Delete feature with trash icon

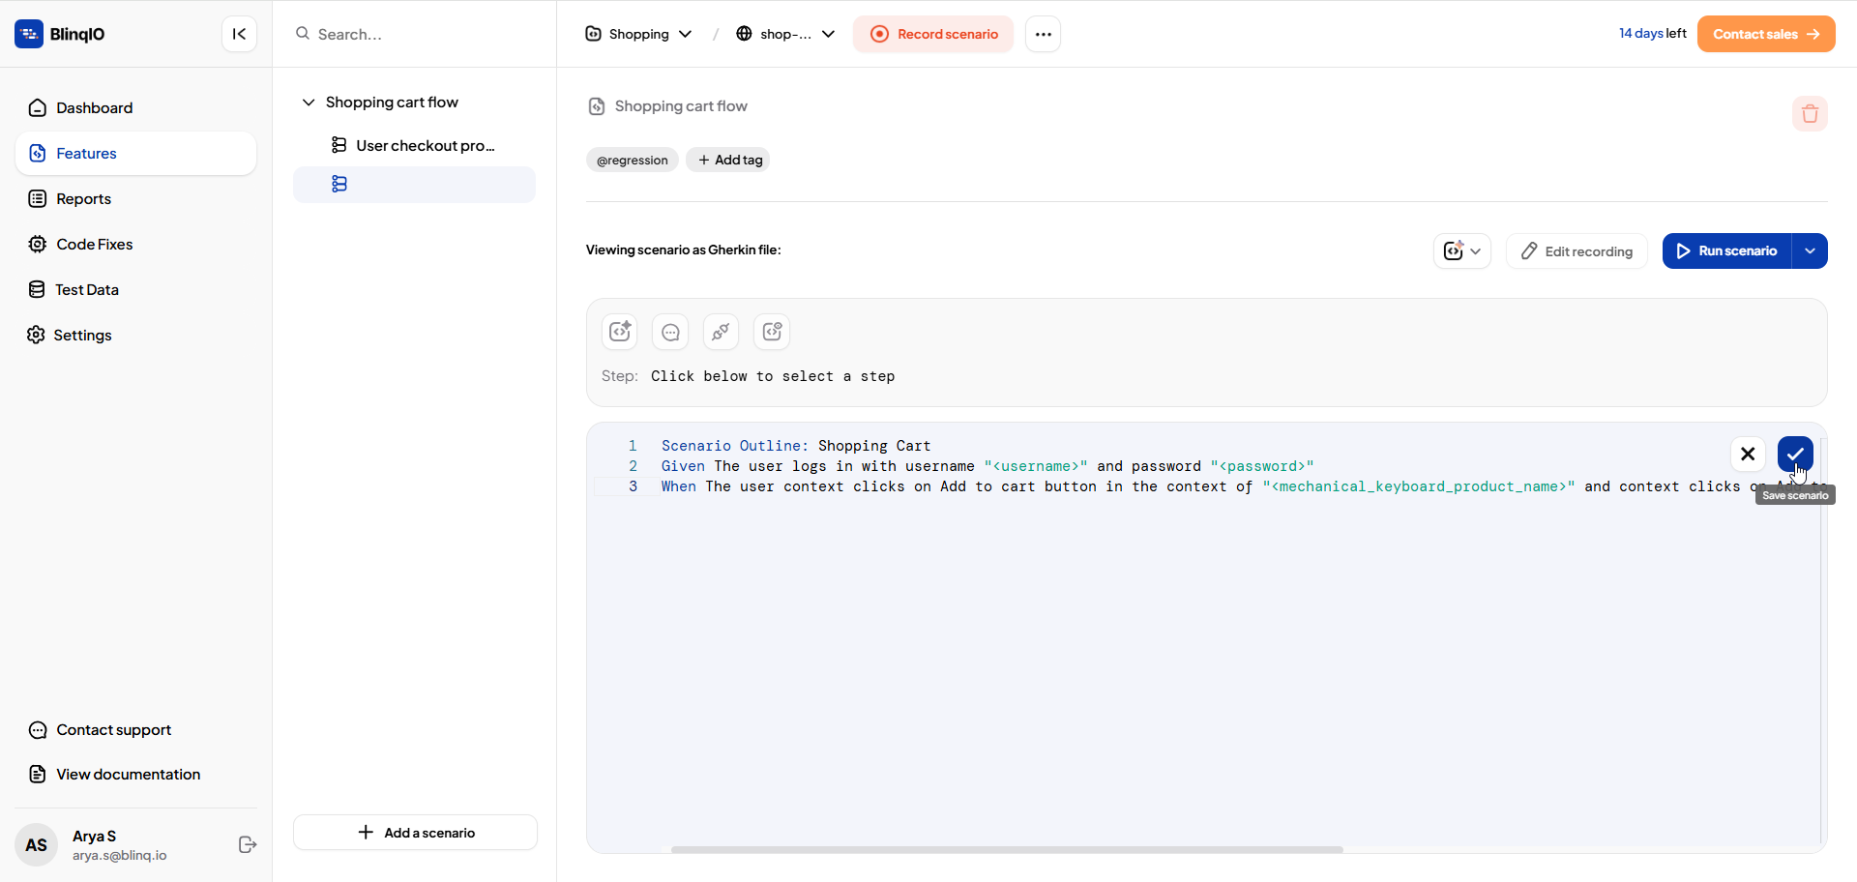1810,114
